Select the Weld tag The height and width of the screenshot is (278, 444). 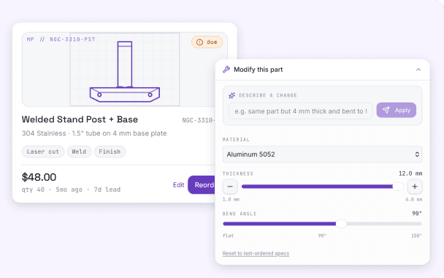[x=79, y=151]
